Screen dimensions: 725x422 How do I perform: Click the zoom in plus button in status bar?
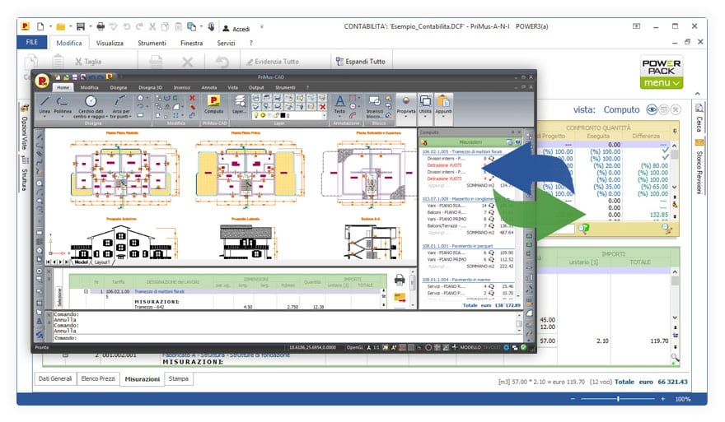(x=662, y=398)
